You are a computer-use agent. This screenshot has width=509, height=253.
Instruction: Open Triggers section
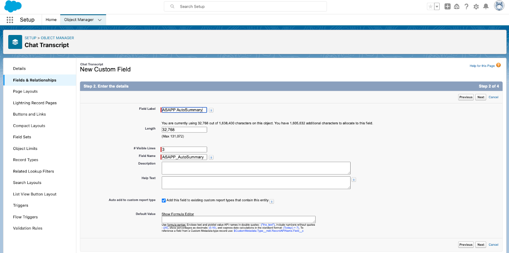21,206
